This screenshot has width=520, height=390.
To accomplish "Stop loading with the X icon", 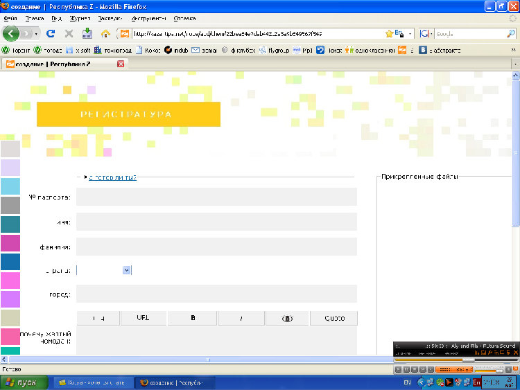I will click(x=69, y=33).
